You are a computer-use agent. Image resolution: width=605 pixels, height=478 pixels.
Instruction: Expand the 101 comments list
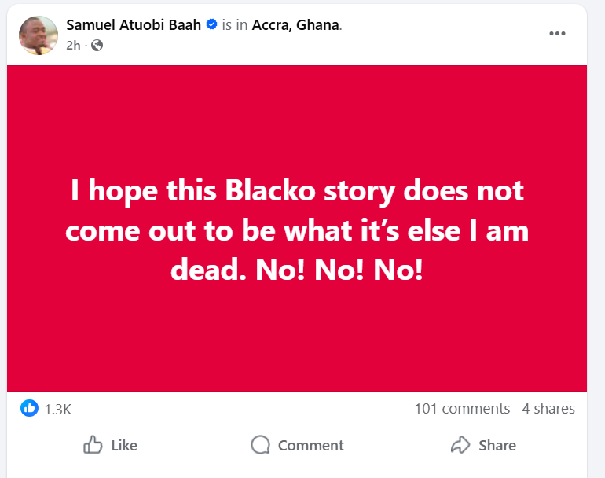[462, 409]
